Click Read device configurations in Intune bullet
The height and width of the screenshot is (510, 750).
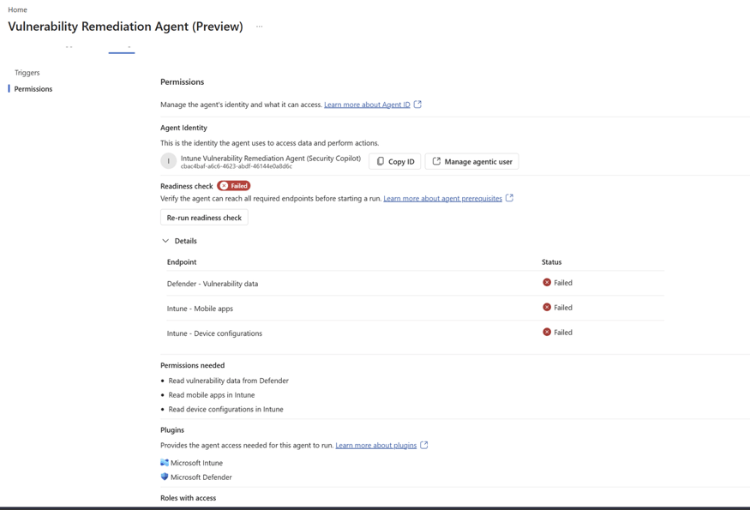pos(225,410)
